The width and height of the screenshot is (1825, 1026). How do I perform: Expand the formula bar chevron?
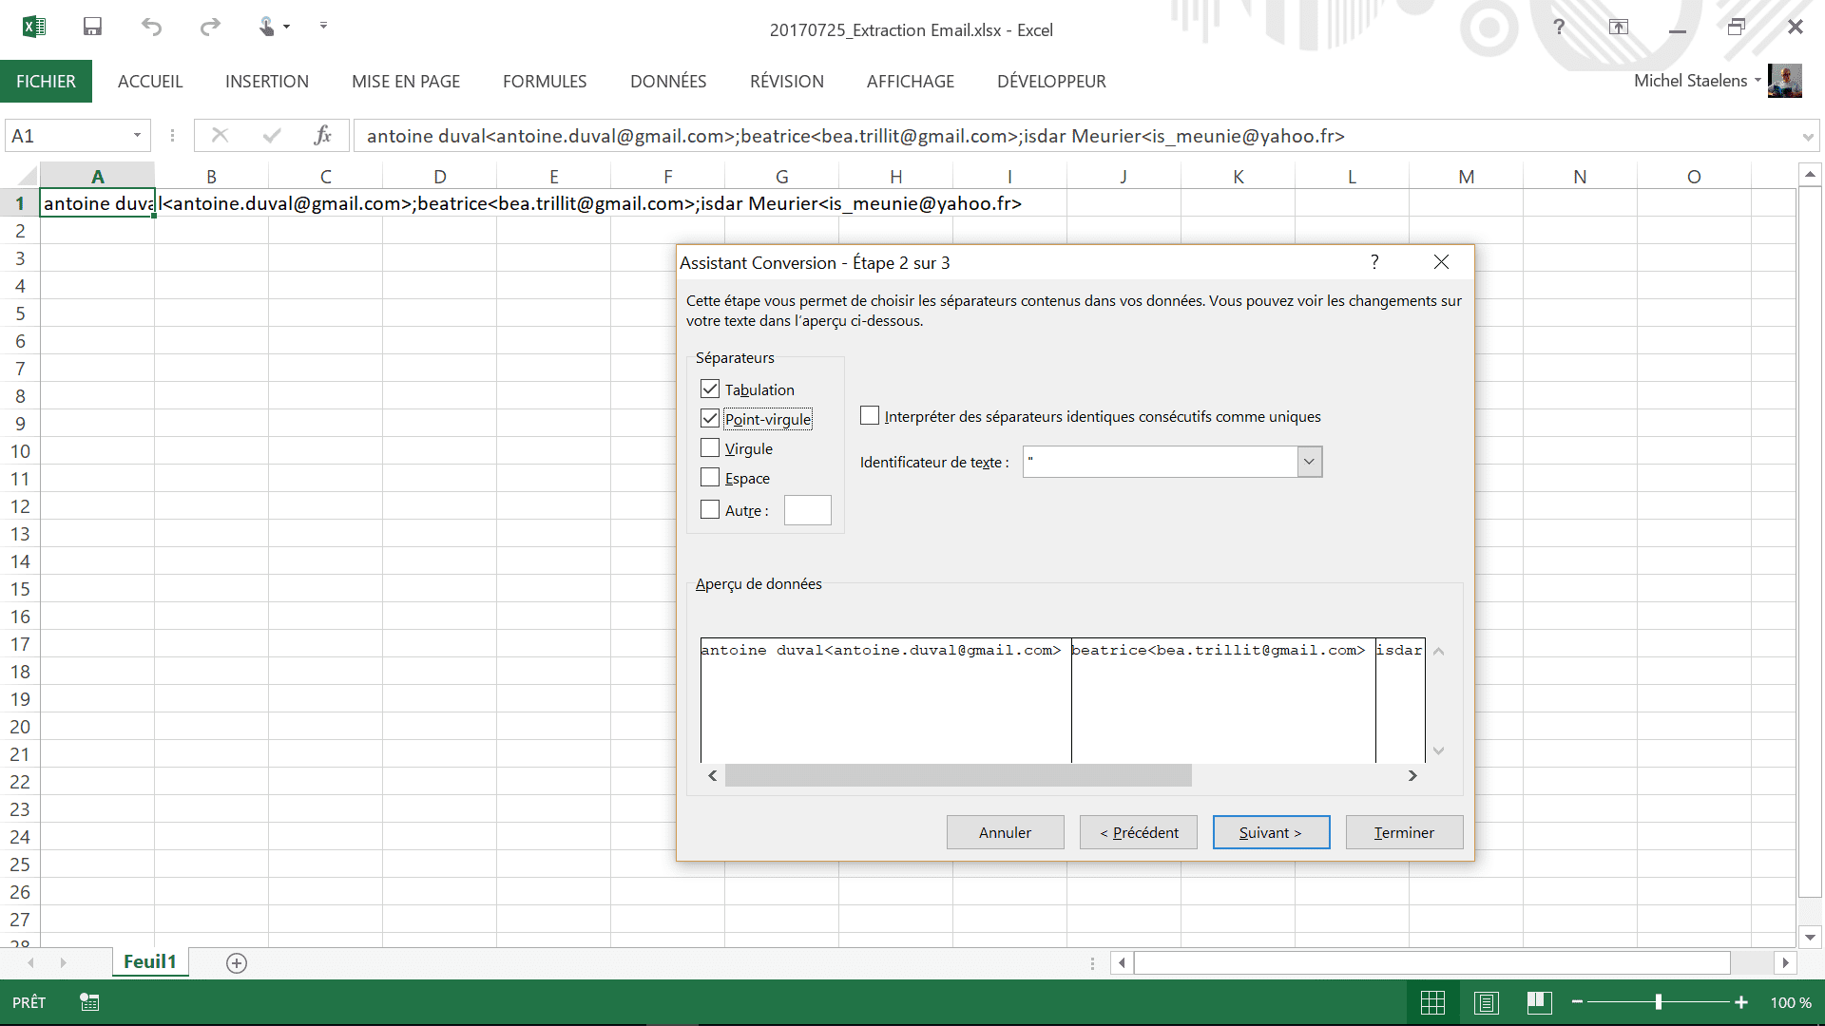tap(1807, 138)
